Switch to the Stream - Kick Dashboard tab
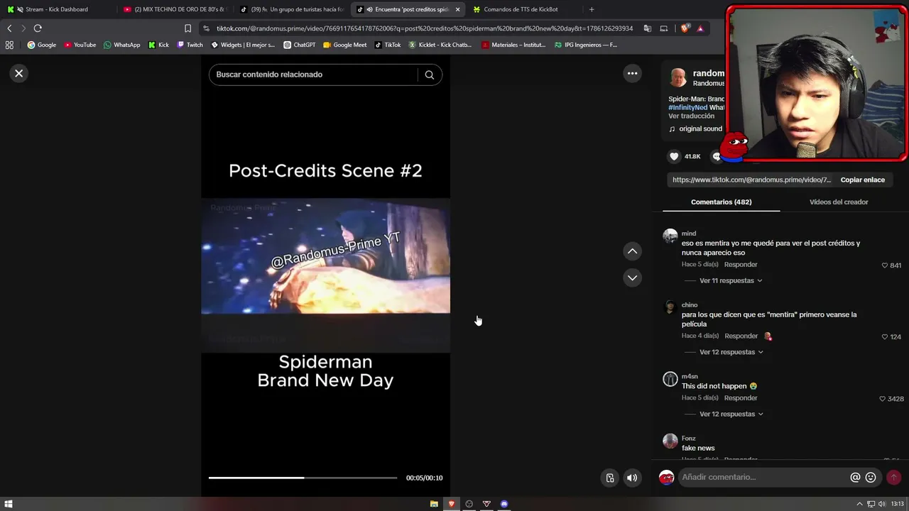Screen dimensions: 909x511 click(x=57, y=9)
